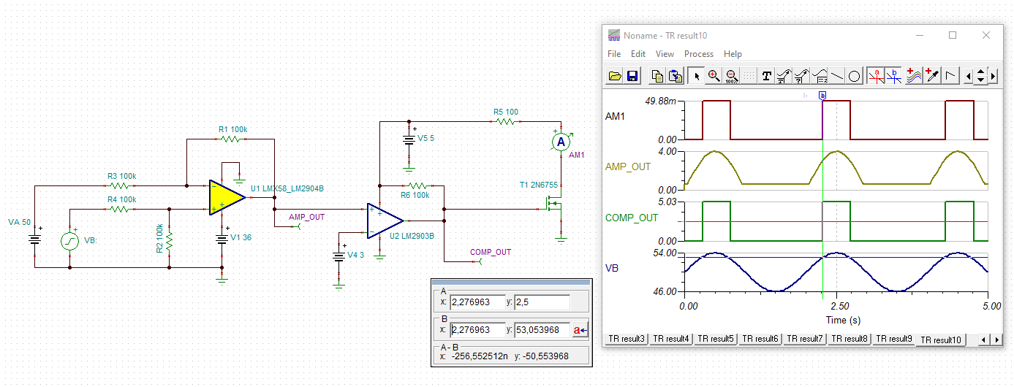
Task: Click the toolbar right arrow
Action: tap(994, 75)
